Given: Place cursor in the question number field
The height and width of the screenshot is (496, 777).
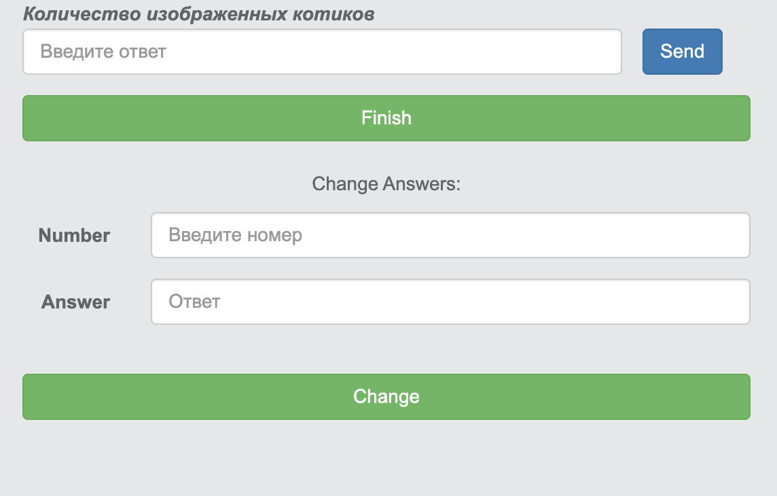Looking at the screenshot, I should click(x=450, y=235).
